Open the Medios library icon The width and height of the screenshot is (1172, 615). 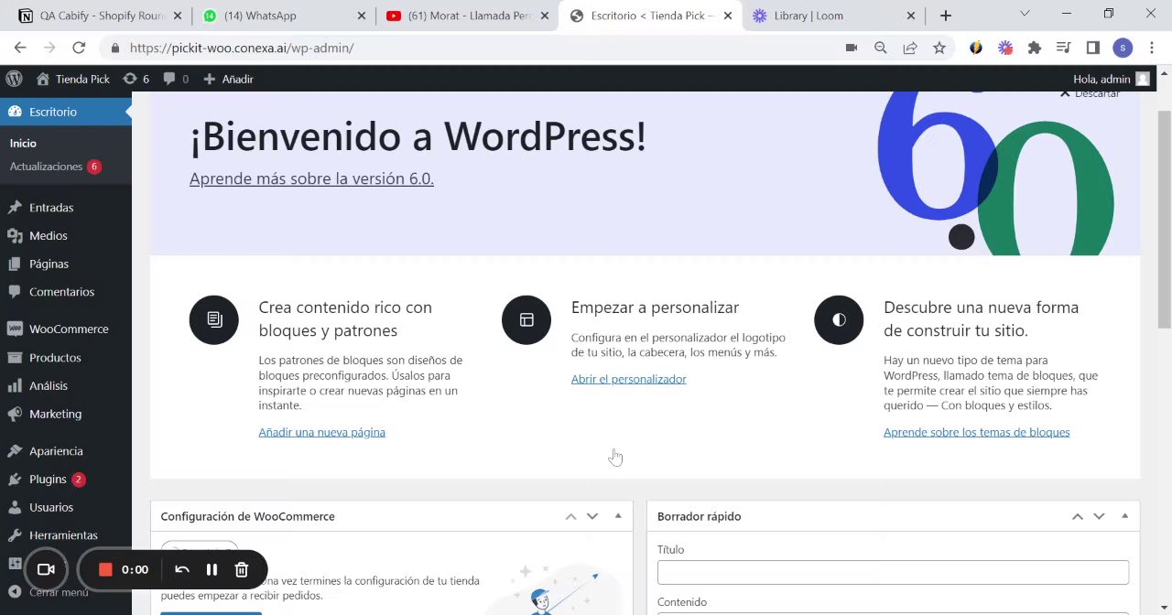(x=14, y=236)
